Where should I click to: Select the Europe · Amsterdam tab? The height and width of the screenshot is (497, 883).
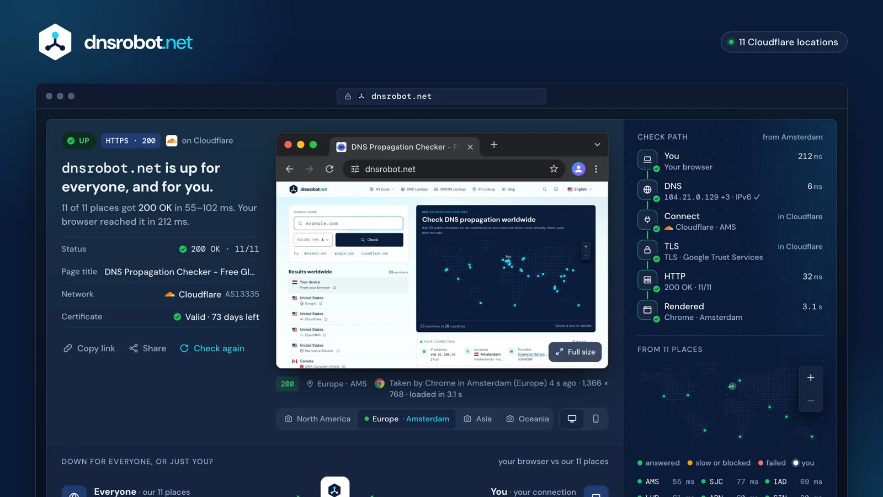point(407,419)
